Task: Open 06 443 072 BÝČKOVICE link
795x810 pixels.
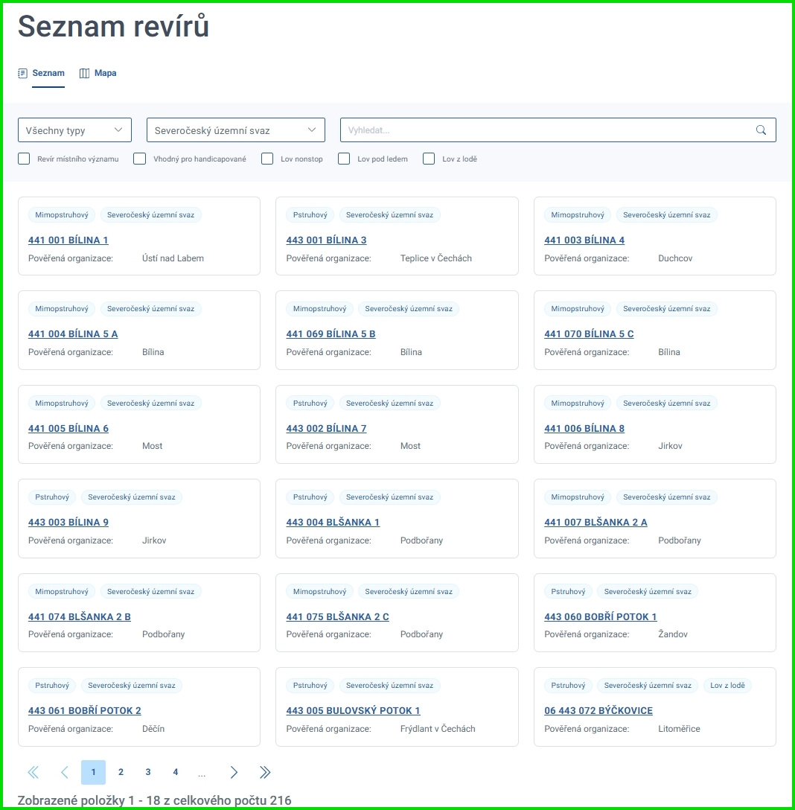Action: click(x=598, y=711)
